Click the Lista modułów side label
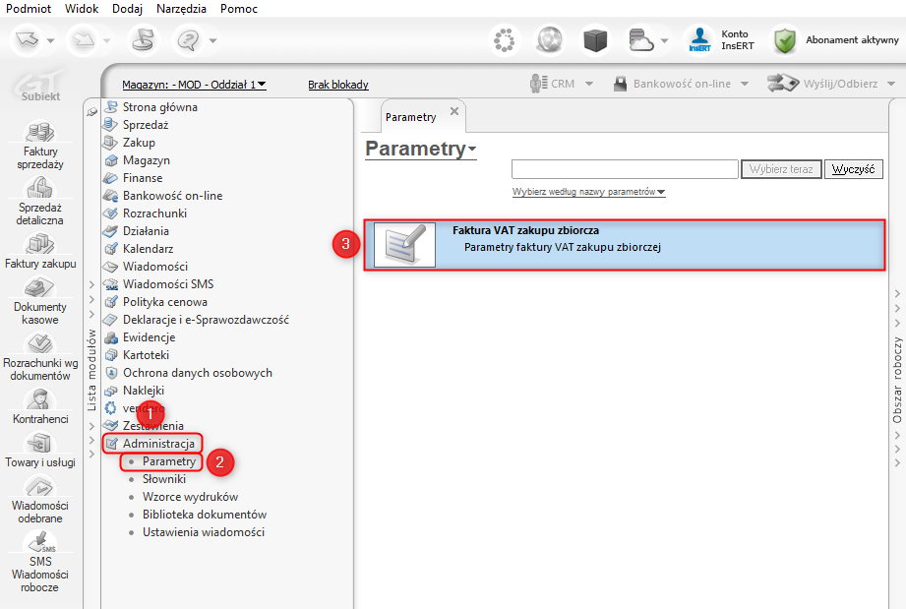The image size is (906, 609). (x=91, y=370)
